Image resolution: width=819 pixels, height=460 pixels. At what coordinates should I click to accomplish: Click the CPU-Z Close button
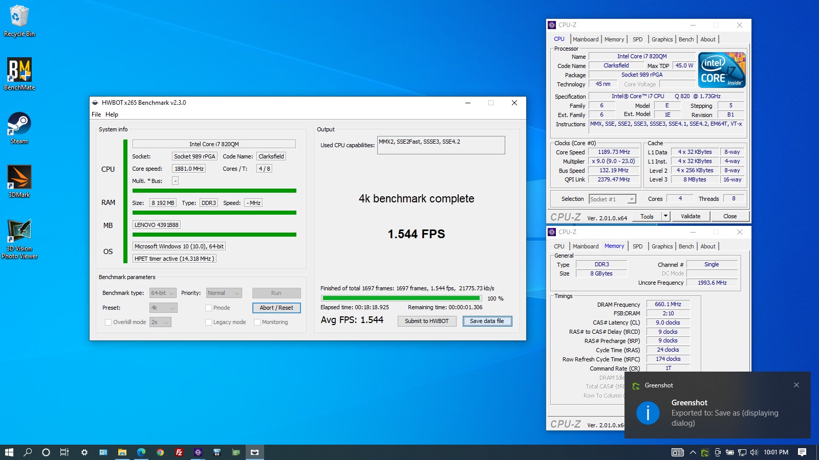tap(730, 216)
